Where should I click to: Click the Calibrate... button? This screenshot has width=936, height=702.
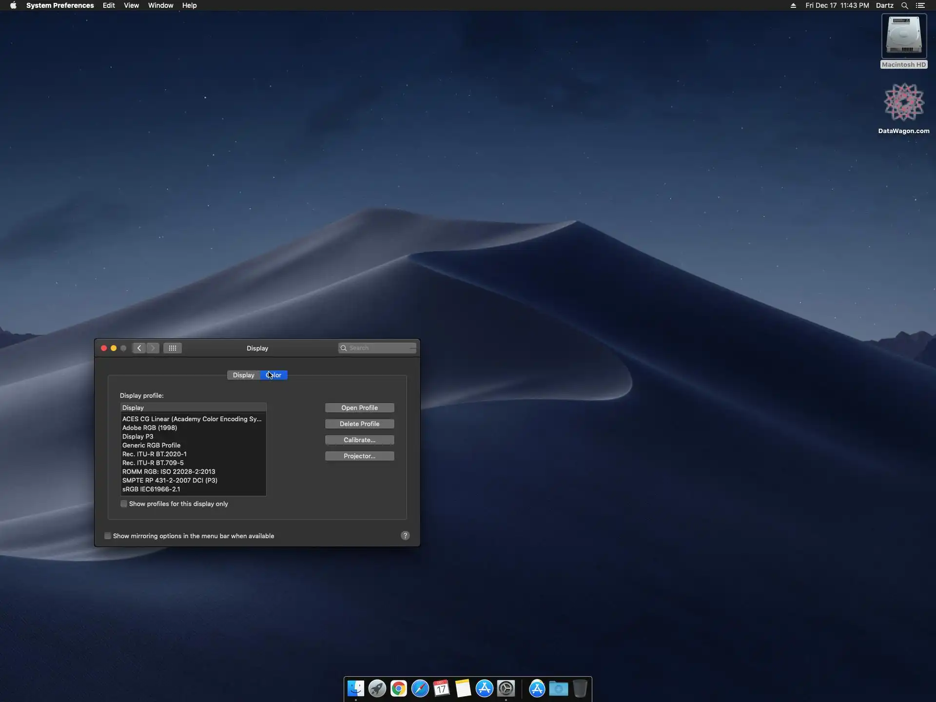tap(359, 440)
